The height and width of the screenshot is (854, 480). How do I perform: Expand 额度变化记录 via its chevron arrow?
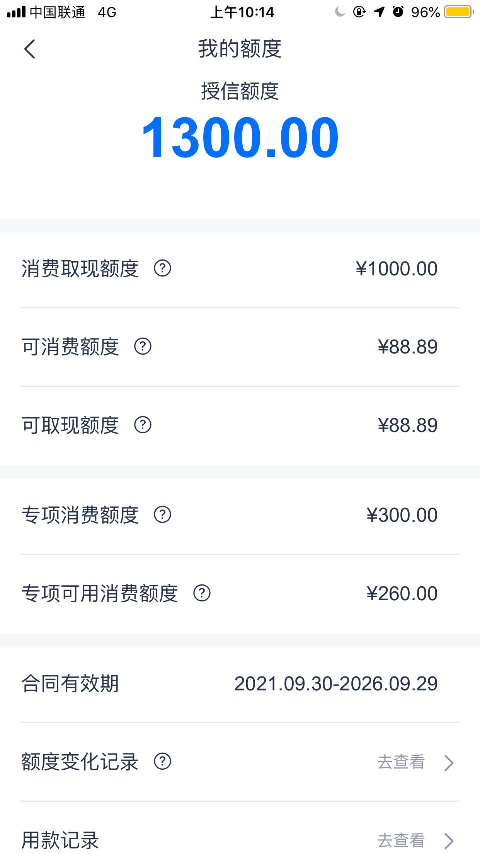coord(449,763)
